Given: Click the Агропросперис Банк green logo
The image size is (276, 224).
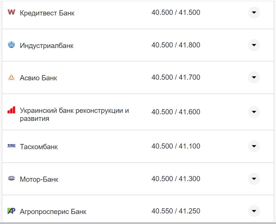Looking at the screenshot, I should 11,211.
